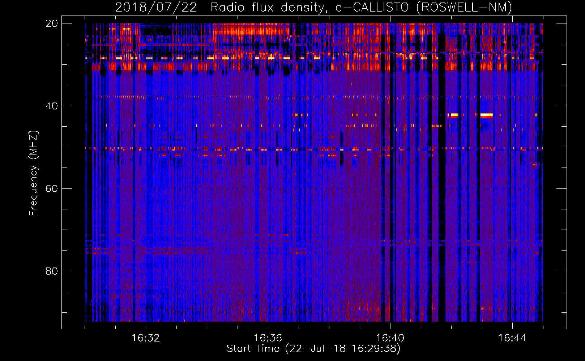Screen dimensions: 585x361
Task: Click the plot title "Radio flux density, e-CALLISTO (ROSWELL-NM)"
Action: [361, 7]
